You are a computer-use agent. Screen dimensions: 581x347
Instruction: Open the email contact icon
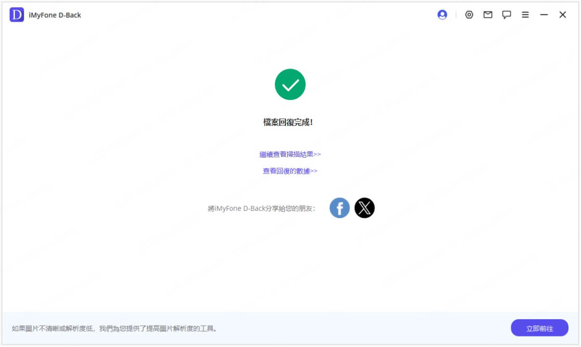pyautogui.click(x=488, y=14)
